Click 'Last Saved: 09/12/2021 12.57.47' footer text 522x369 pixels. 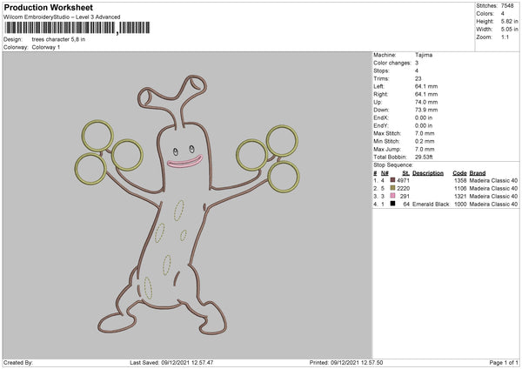[x=171, y=363]
